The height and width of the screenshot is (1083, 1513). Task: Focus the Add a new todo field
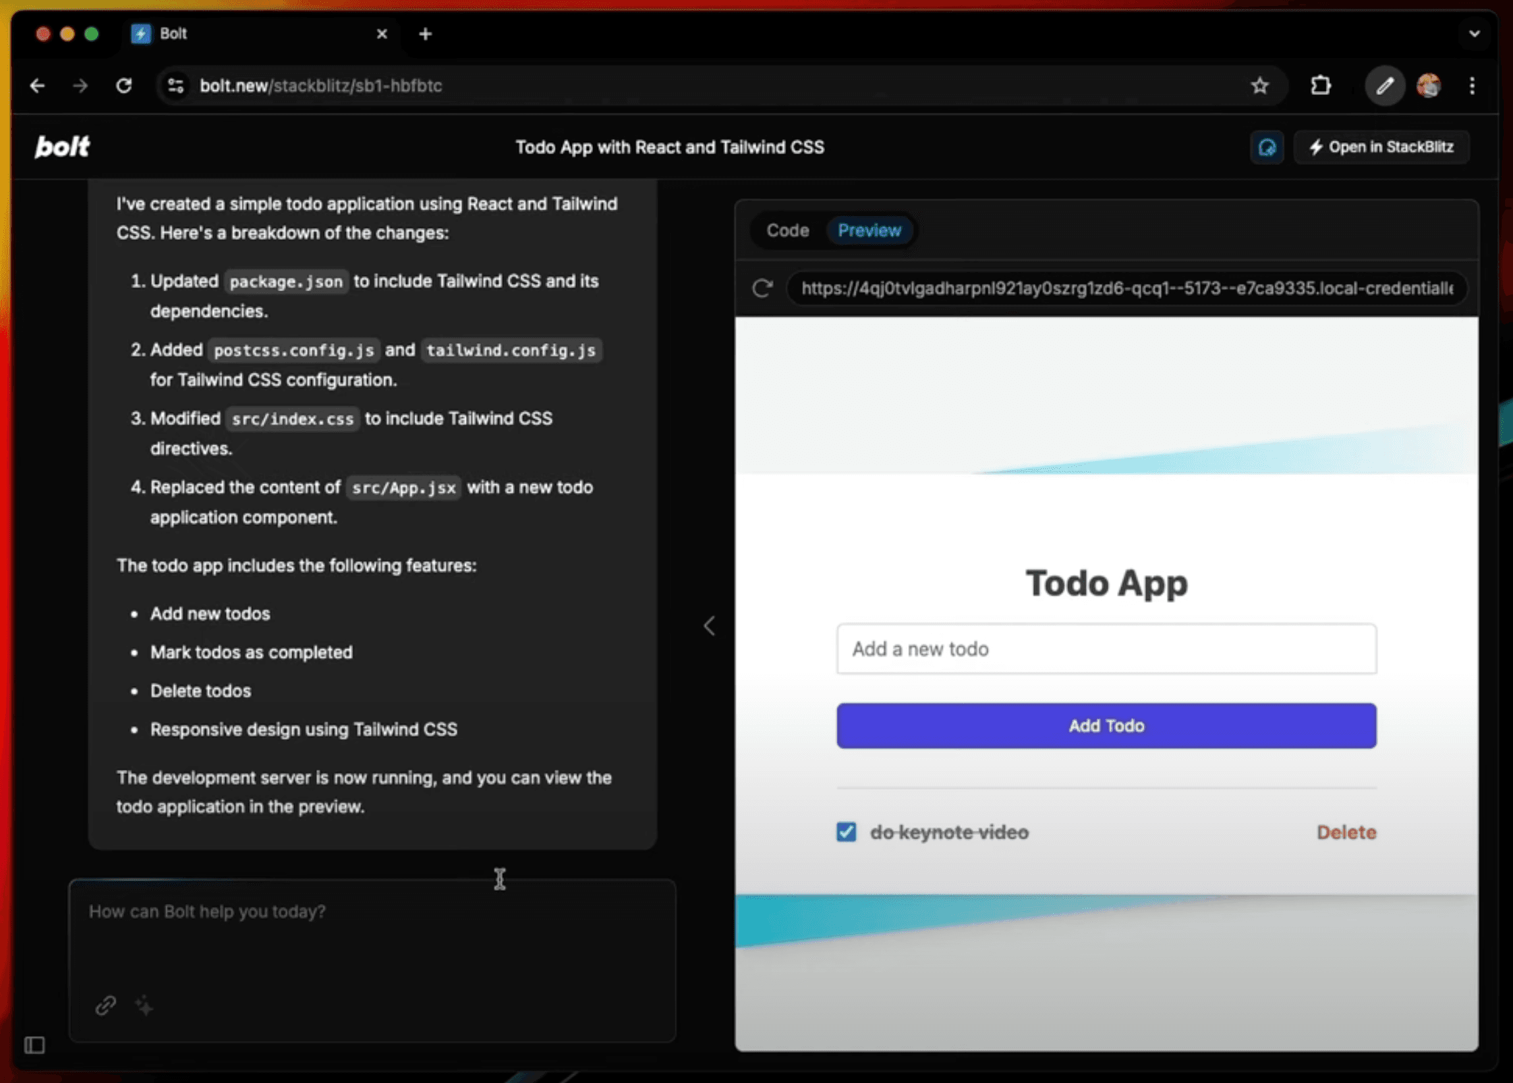click(x=1106, y=649)
